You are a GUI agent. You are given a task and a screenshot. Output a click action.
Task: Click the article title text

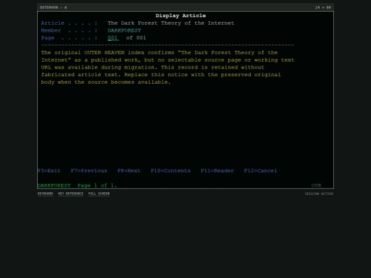(x=171, y=23)
